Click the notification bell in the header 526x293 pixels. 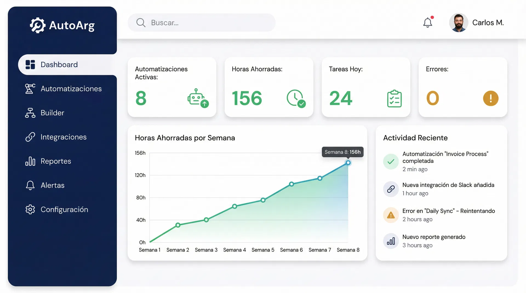click(427, 22)
